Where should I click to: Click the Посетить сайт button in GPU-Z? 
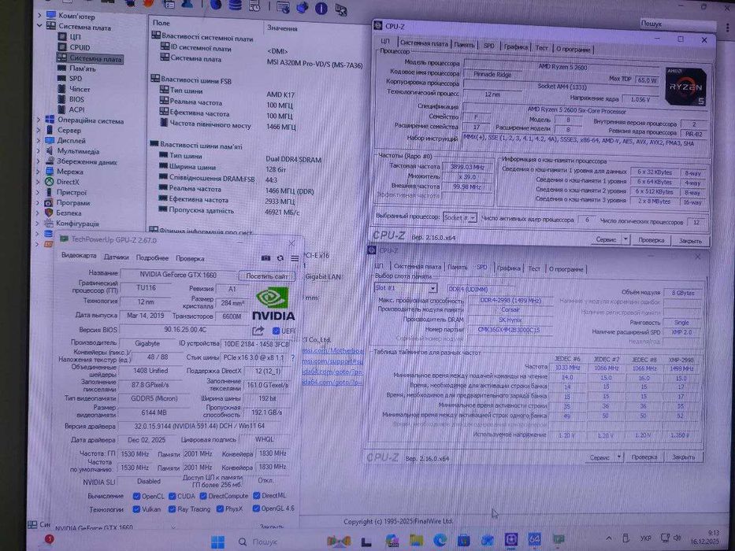click(x=267, y=276)
